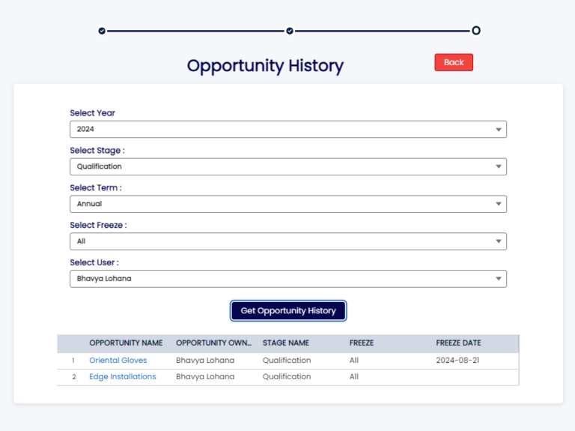
Task: Open the Edge Installations opportunity link
Action: point(123,377)
